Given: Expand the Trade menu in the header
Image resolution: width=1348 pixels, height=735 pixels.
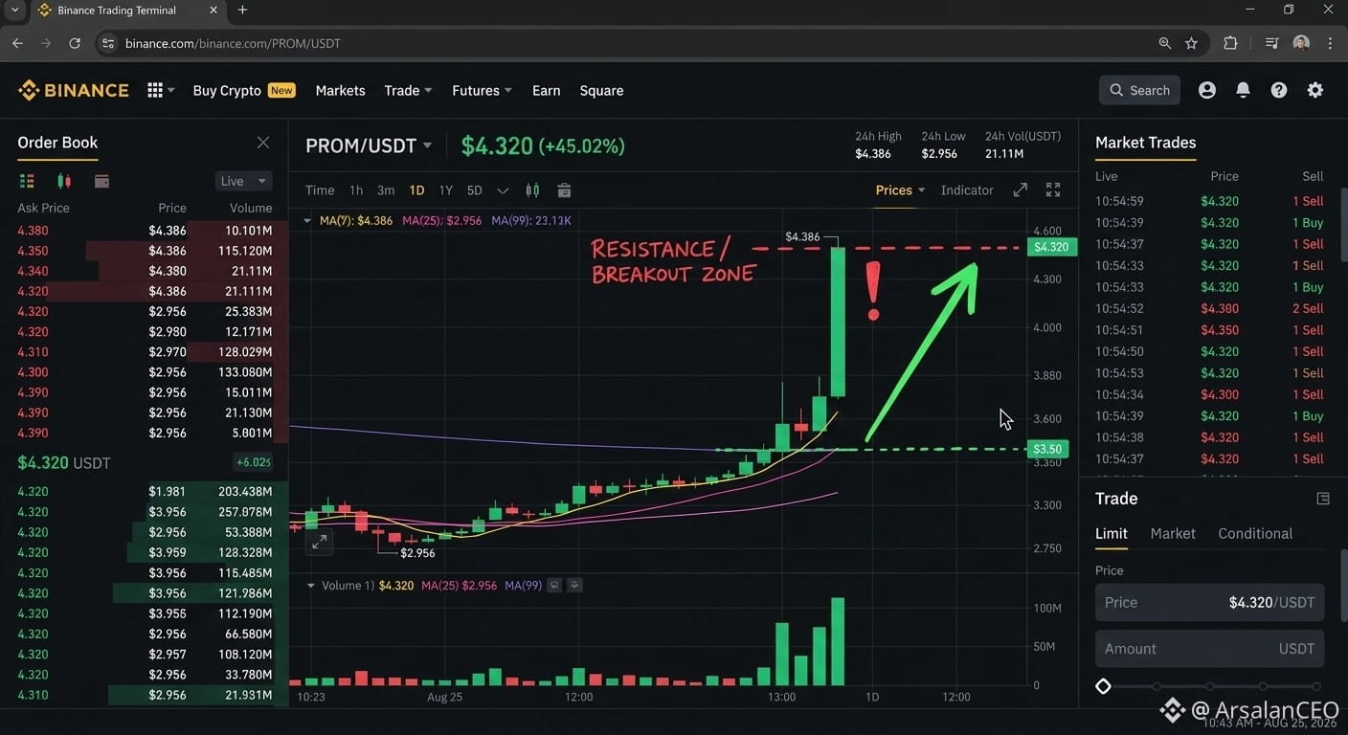Looking at the screenshot, I should pos(408,90).
